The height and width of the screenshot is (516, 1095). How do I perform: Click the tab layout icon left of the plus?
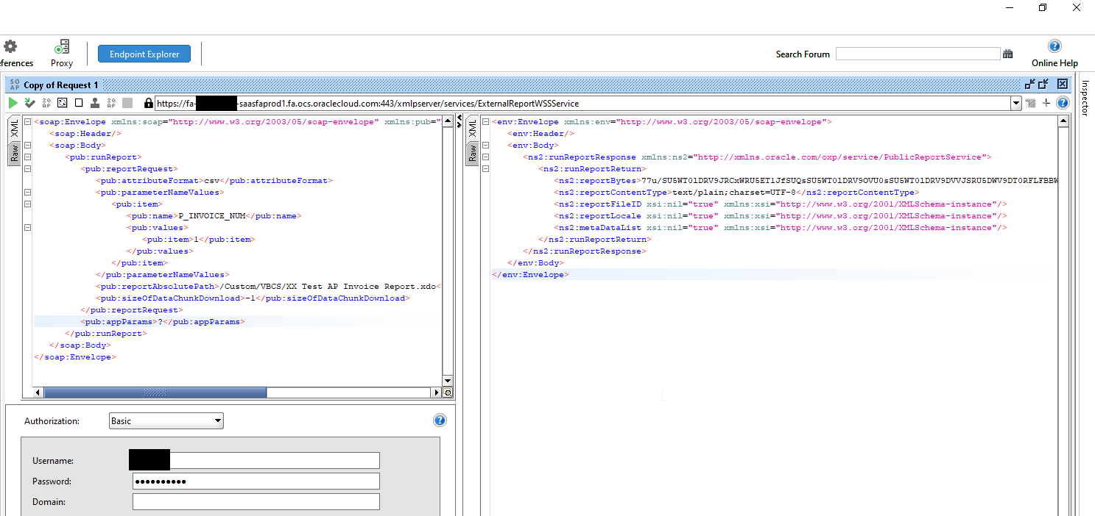point(1031,103)
